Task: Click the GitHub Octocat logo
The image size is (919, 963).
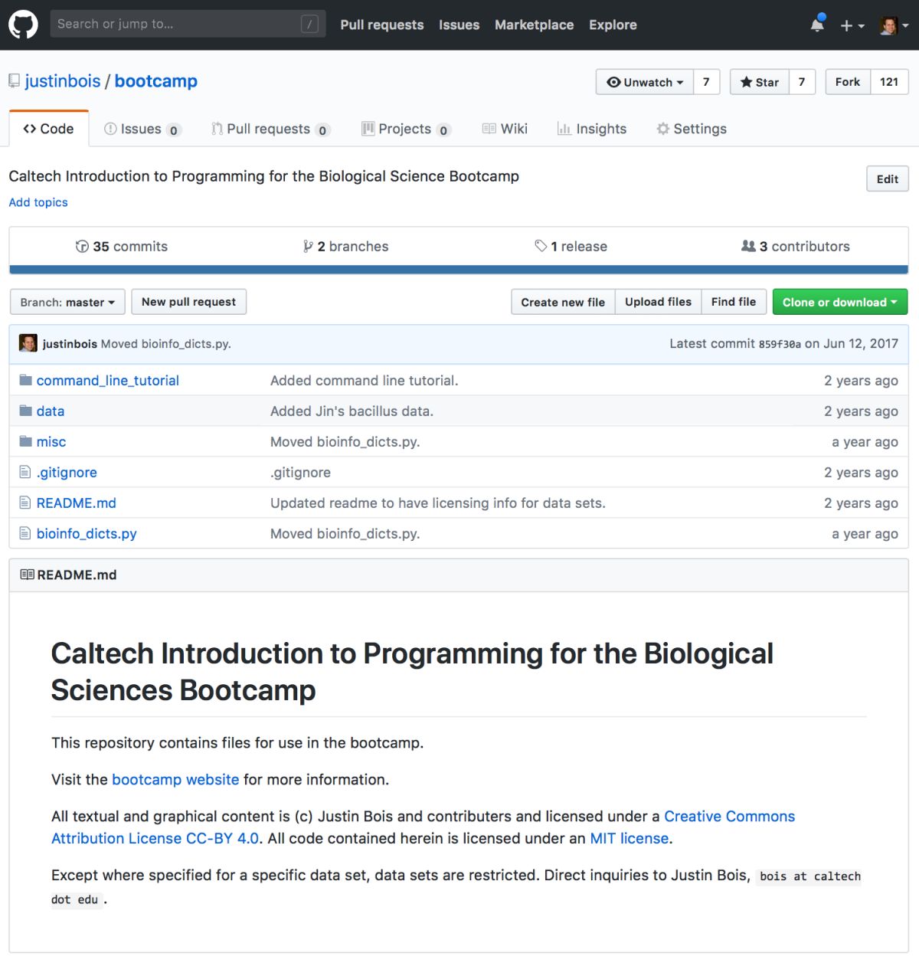Action: click(x=23, y=25)
